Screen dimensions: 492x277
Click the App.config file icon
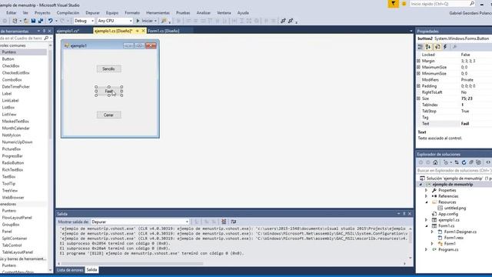(x=434, y=214)
